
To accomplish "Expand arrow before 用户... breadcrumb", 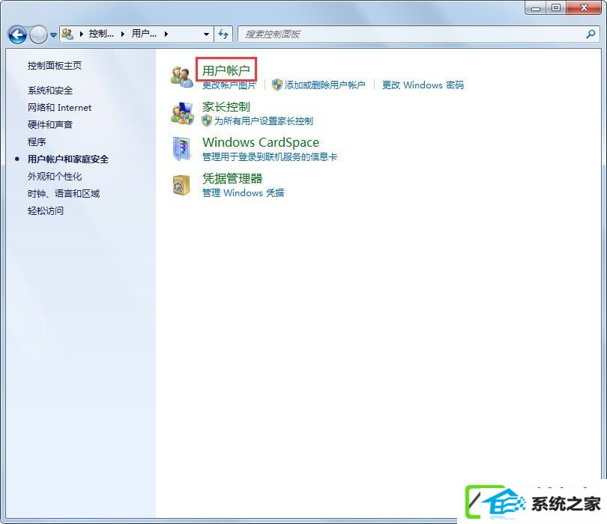I will (x=123, y=34).
